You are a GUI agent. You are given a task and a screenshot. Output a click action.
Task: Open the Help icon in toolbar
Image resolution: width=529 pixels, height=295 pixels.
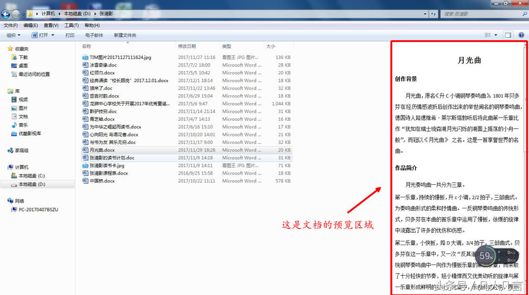(x=521, y=35)
